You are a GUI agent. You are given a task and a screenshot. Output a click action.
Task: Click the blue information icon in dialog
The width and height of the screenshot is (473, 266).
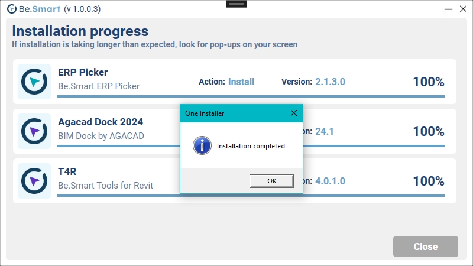coord(202,145)
